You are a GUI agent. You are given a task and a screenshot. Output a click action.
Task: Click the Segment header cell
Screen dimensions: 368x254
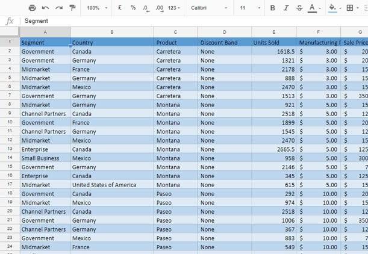[x=45, y=43]
